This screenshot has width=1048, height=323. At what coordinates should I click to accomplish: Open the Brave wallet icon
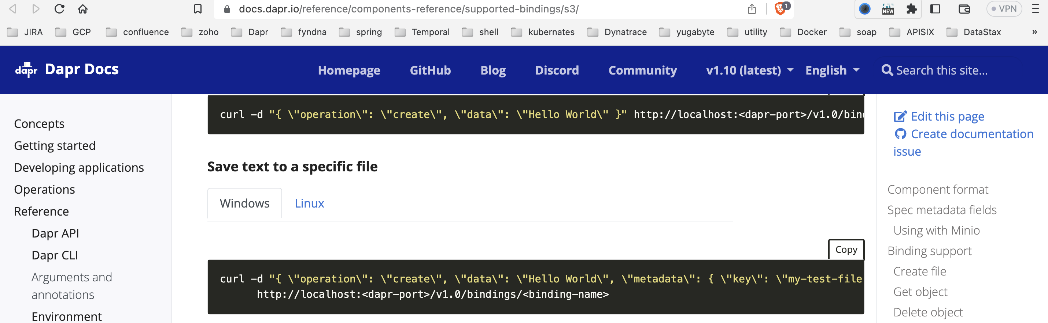[964, 9]
